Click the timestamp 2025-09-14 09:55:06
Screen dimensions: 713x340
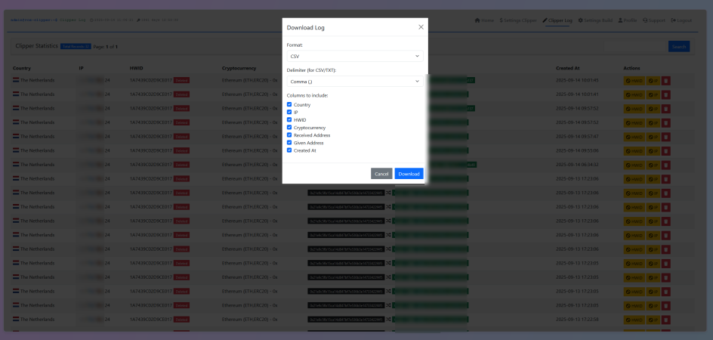tap(577, 150)
